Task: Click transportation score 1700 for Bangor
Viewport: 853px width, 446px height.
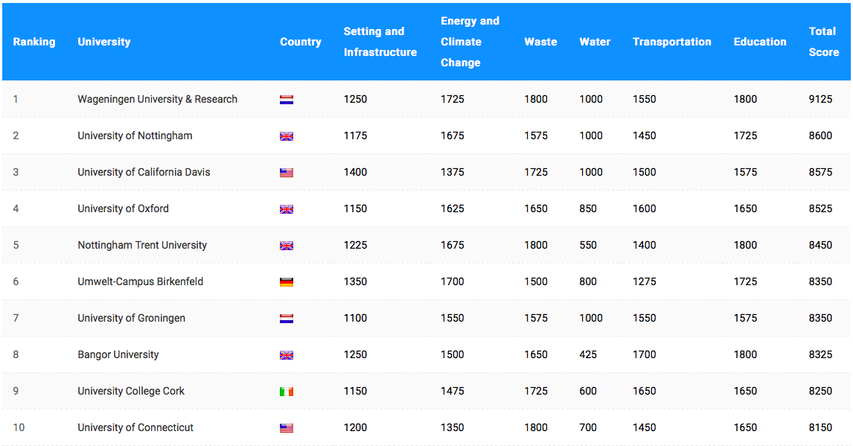Action: point(644,354)
